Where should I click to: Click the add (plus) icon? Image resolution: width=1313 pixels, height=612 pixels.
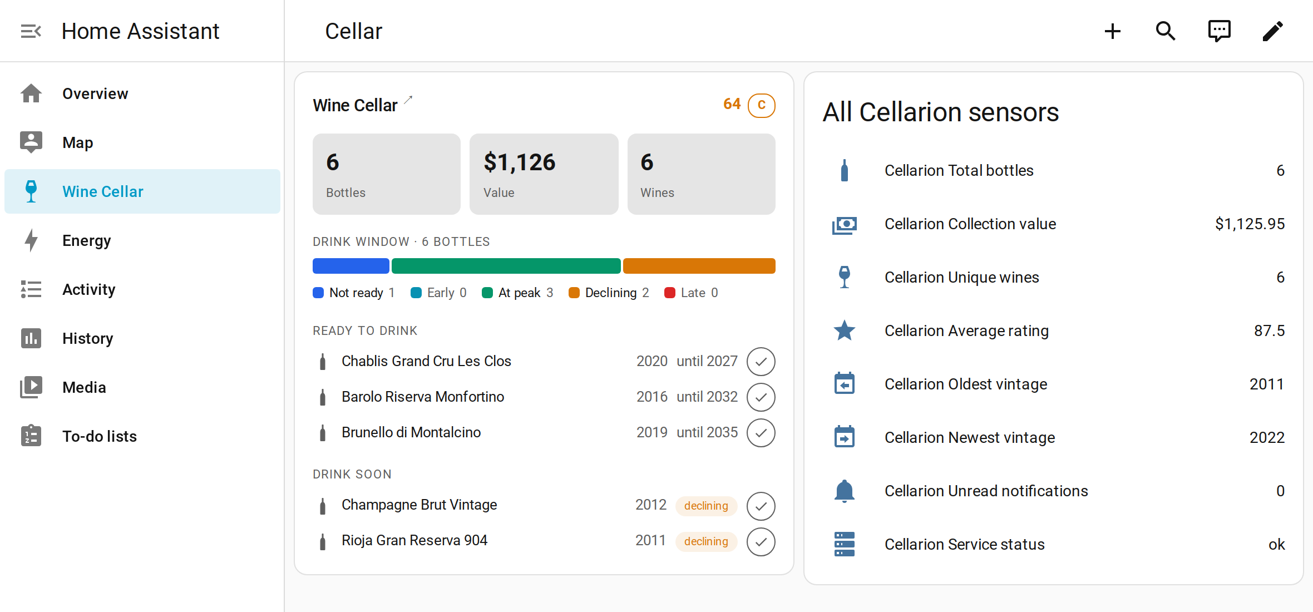pos(1112,31)
